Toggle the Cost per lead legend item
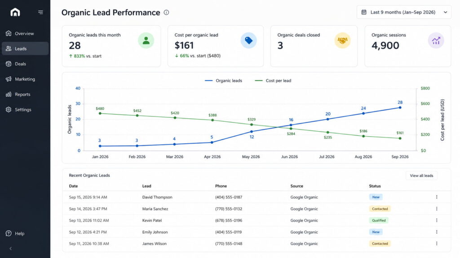This screenshot has height=258, width=460. coord(273,81)
